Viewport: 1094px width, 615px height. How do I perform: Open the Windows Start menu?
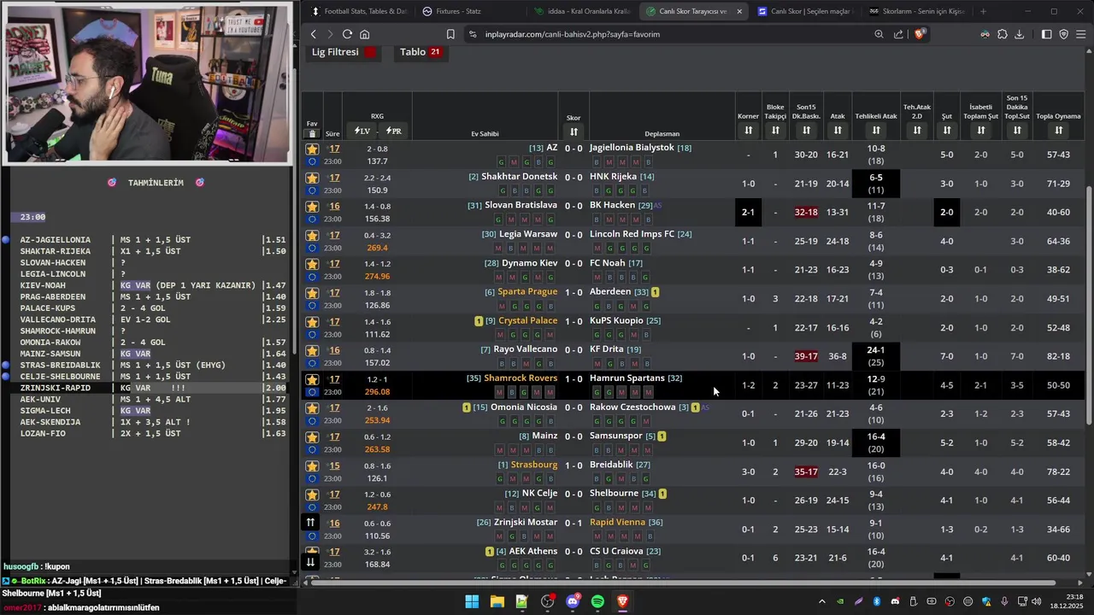[472, 601]
